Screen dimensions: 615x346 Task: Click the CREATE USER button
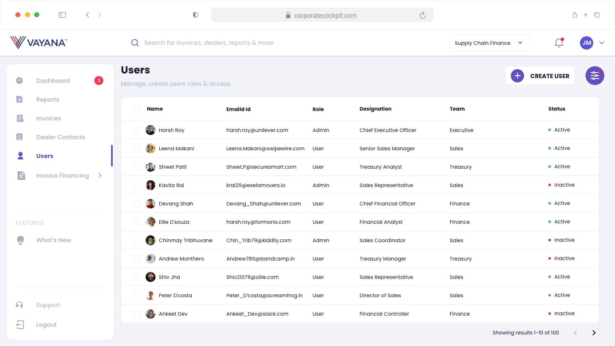click(540, 76)
